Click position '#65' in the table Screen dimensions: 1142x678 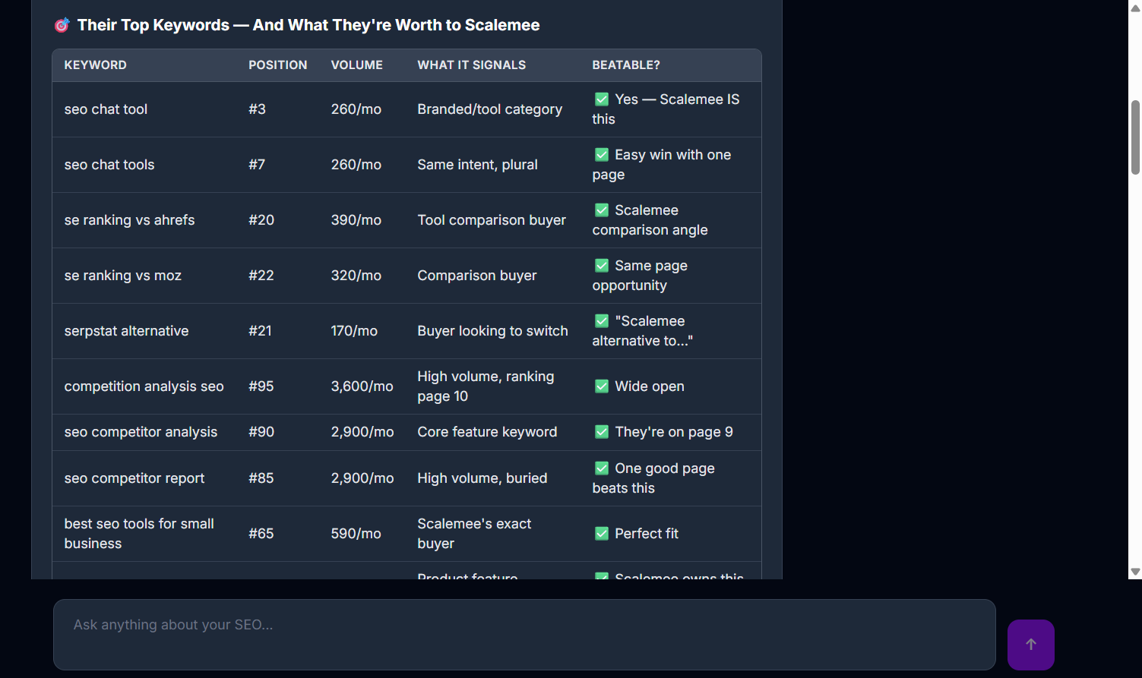point(261,534)
